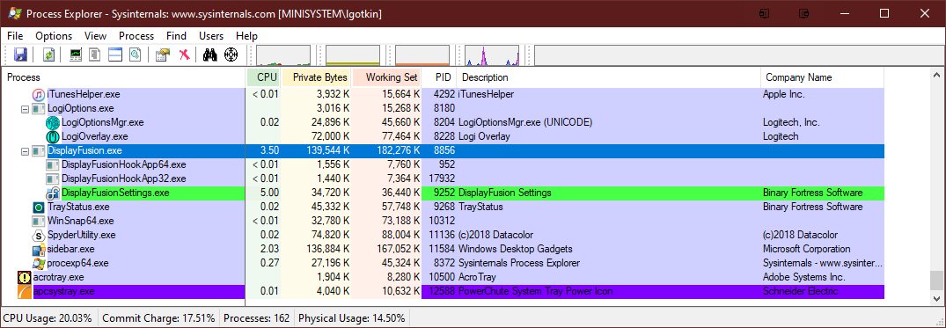
Task: Collapse the DisplayFusion.exe tree node
Action: point(25,150)
